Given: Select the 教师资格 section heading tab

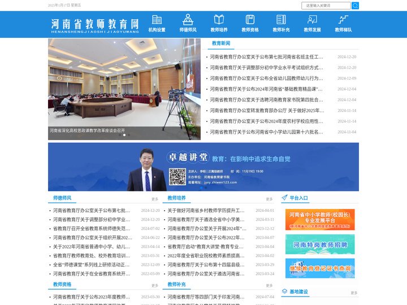Looking at the screenshot, I should click(62, 284).
